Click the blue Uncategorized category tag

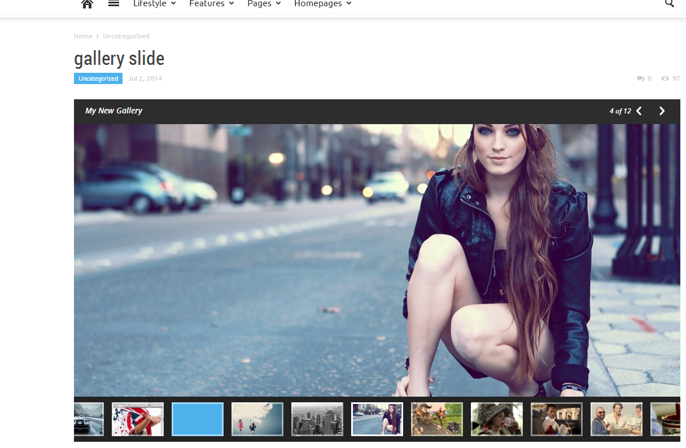click(x=98, y=78)
